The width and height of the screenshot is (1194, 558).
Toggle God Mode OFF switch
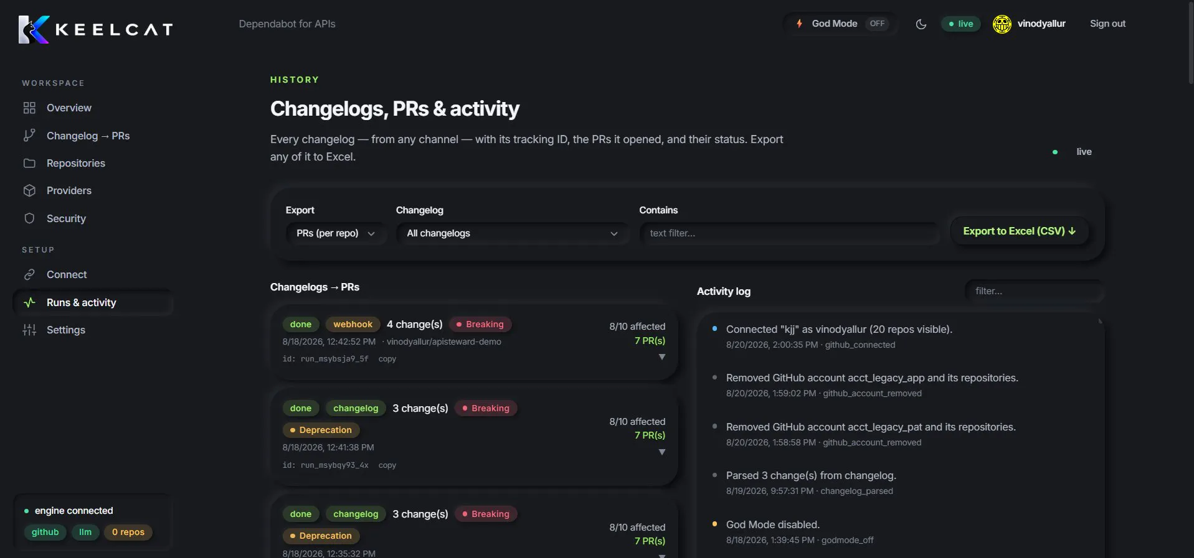point(877,24)
